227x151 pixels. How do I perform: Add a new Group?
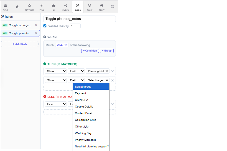(x=107, y=51)
